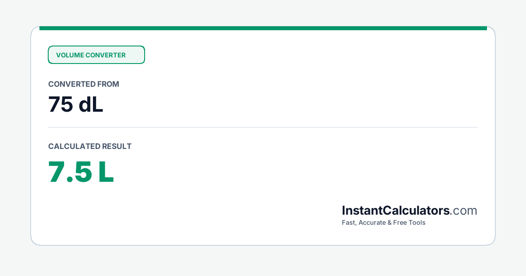
Task: Click the Fast, Accurate & Free Tools tagline
Action: pyautogui.click(x=384, y=223)
